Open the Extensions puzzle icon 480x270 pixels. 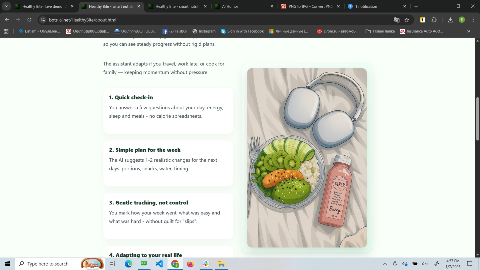tap(434, 20)
